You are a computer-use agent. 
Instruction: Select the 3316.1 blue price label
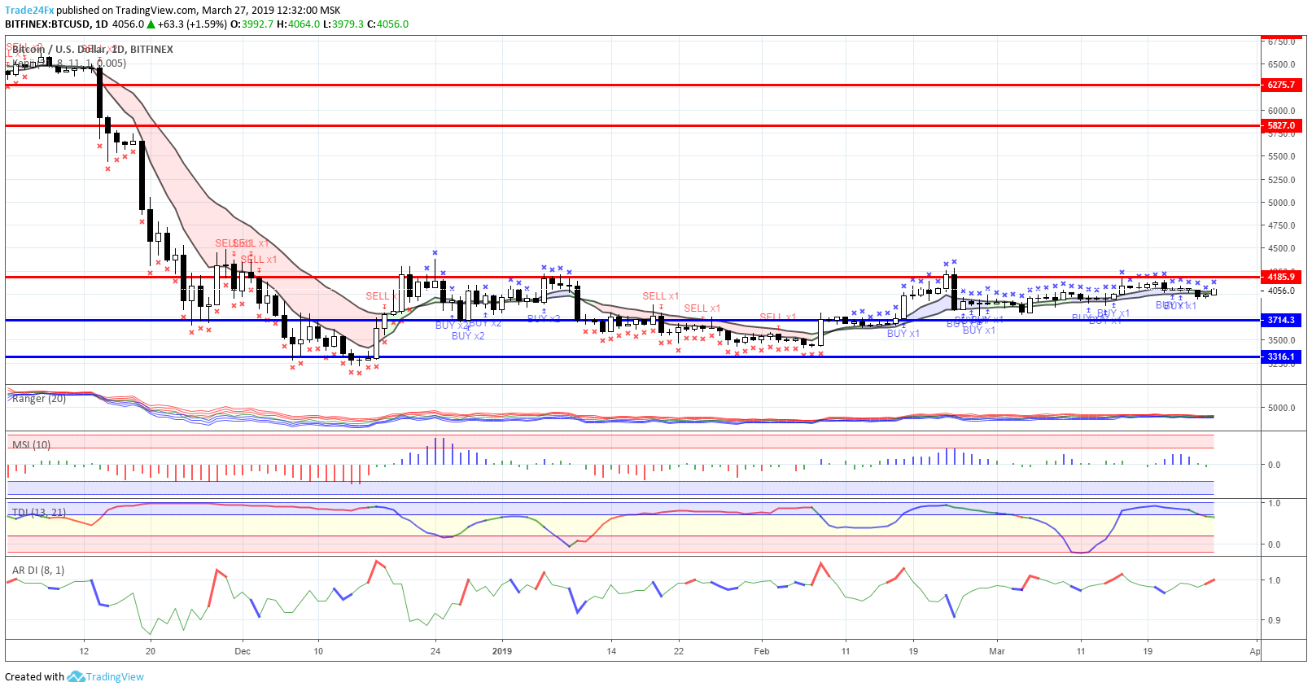1281,356
